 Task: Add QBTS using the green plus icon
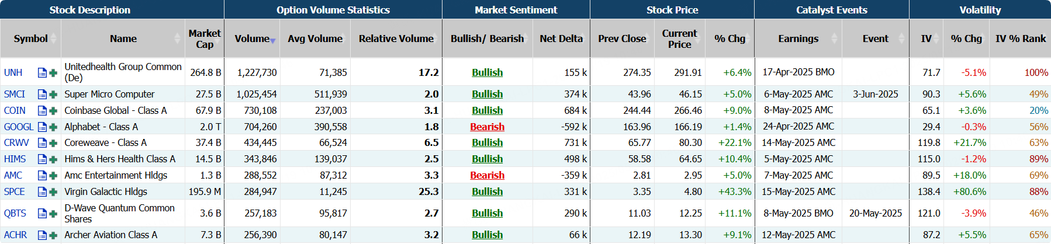click(x=53, y=214)
